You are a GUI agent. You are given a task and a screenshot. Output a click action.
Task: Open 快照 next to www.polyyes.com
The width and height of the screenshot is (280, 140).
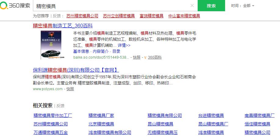coord(70,89)
